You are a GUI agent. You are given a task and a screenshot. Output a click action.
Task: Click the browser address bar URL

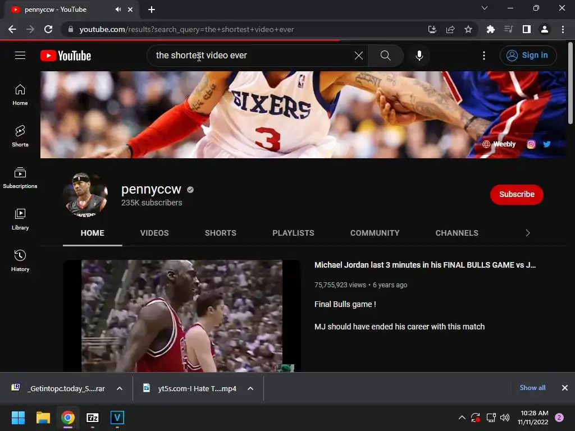[186, 29]
